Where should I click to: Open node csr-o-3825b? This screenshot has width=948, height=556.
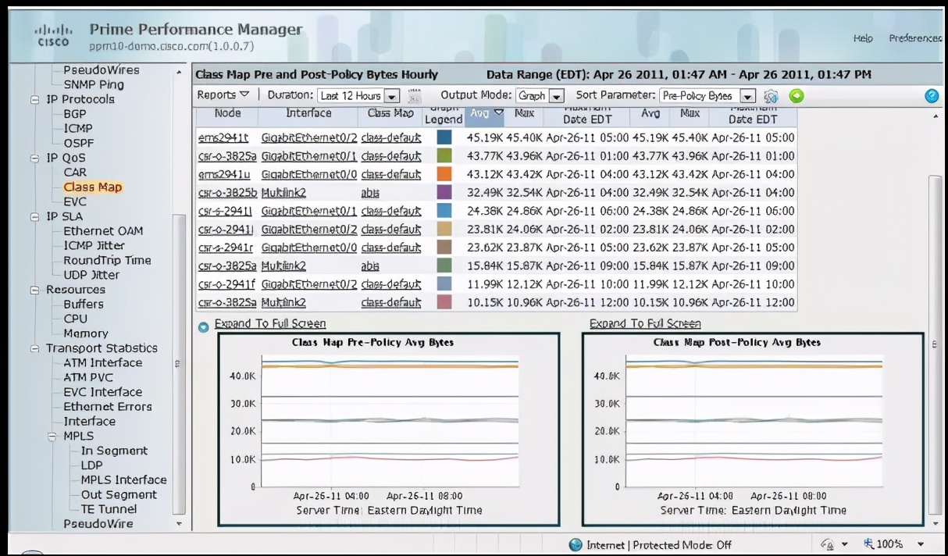pos(227,192)
